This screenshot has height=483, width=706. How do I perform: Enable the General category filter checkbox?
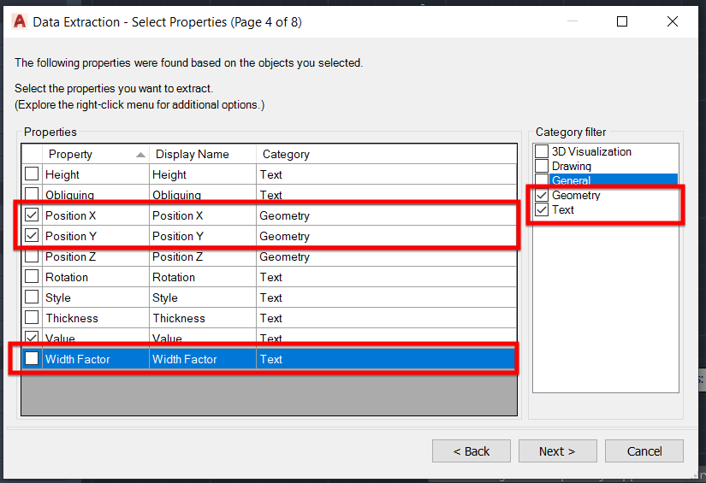point(542,180)
